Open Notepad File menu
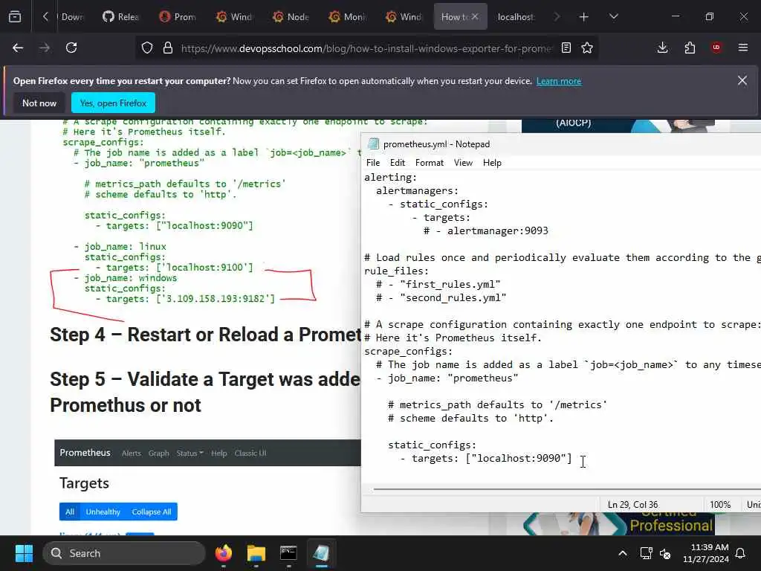The width and height of the screenshot is (761, 571). pos(373,163)
